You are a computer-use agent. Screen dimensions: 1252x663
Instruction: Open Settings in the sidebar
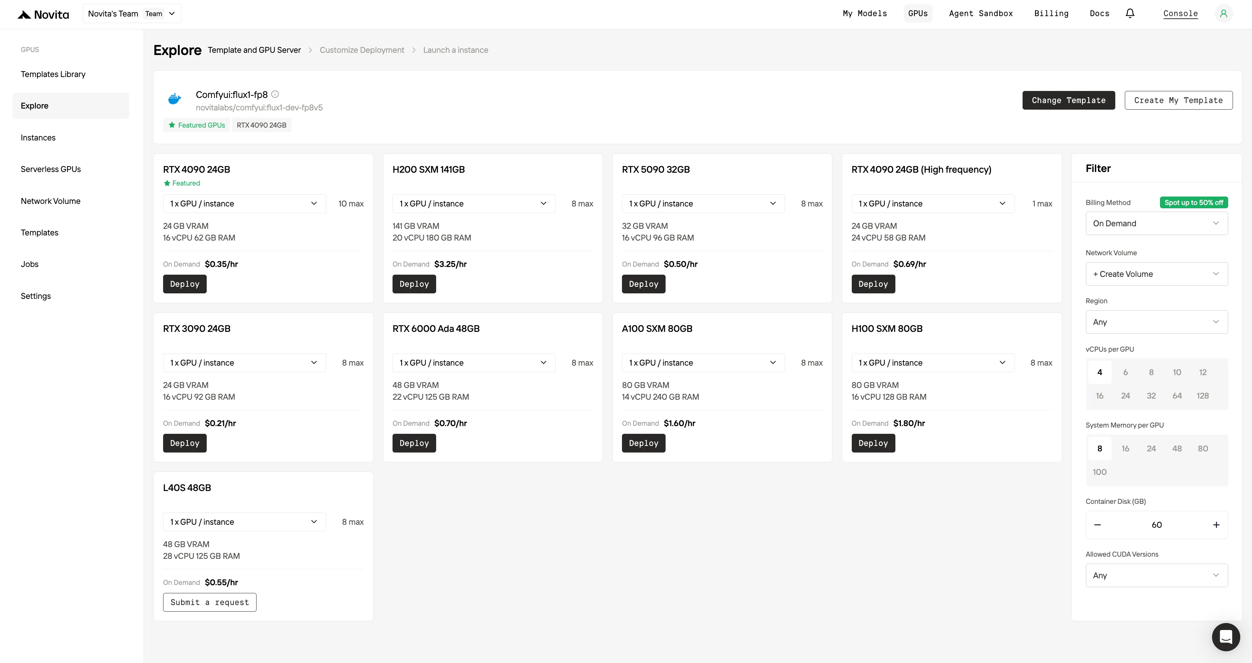pyautogui.click(x=71, y=296)
